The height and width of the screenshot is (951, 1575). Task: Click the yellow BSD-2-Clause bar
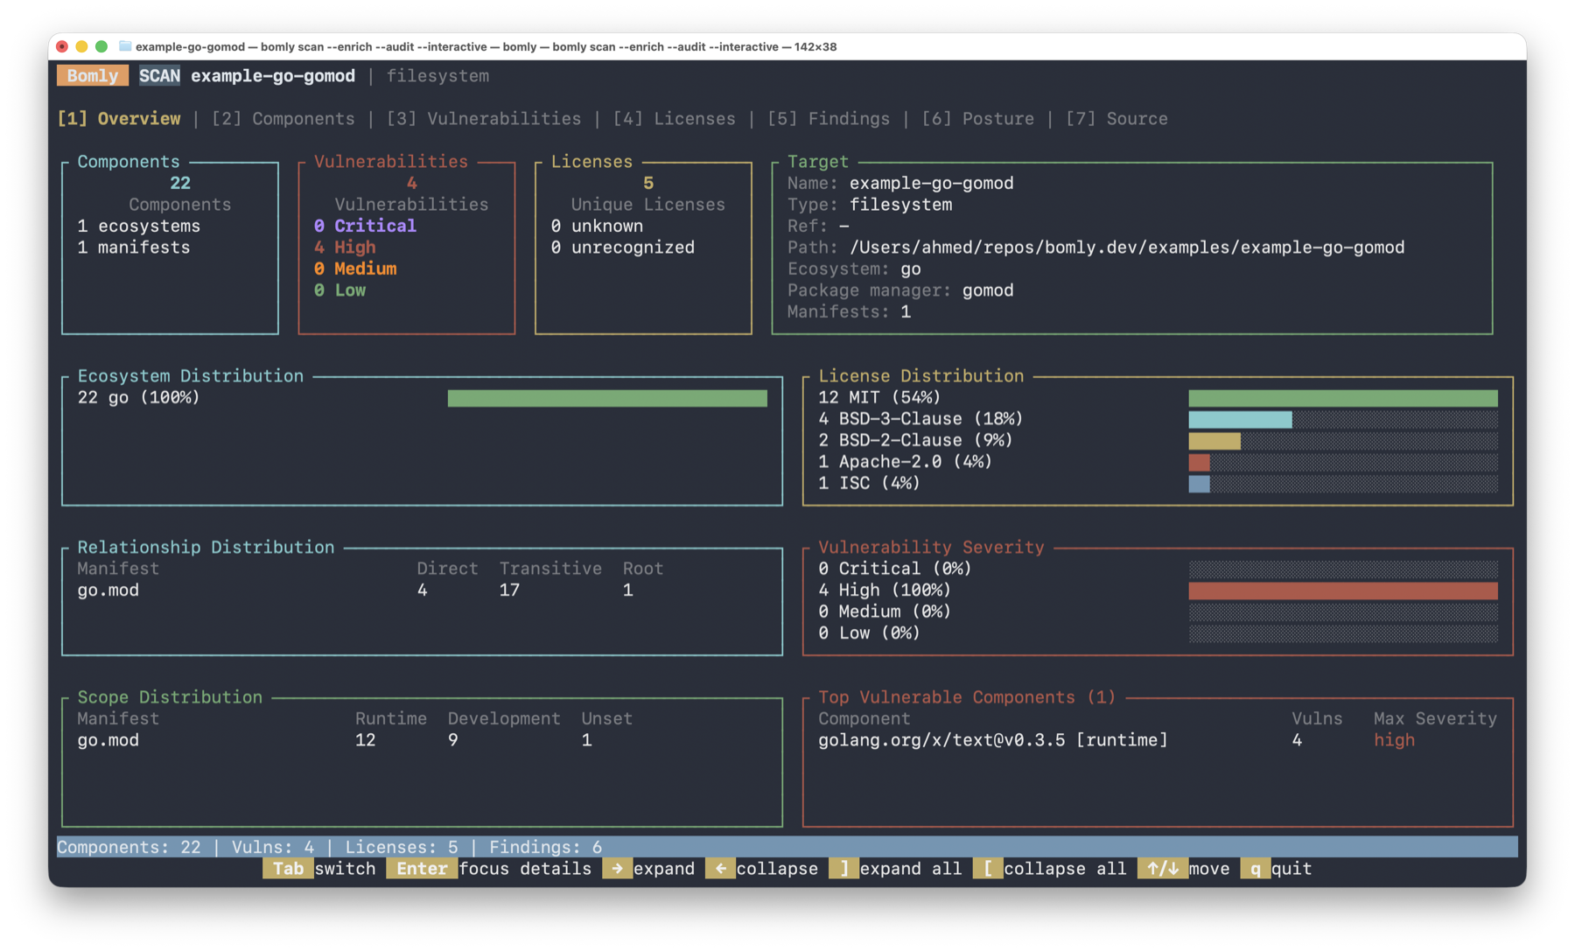1214,441
